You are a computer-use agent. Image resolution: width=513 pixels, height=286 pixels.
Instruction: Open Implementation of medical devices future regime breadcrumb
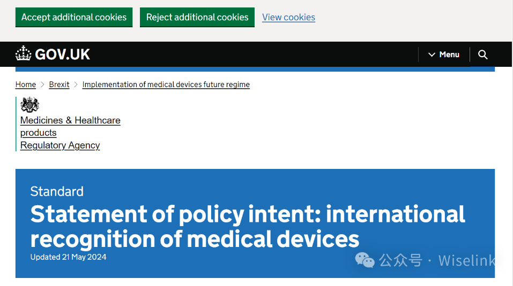point(166,84)
